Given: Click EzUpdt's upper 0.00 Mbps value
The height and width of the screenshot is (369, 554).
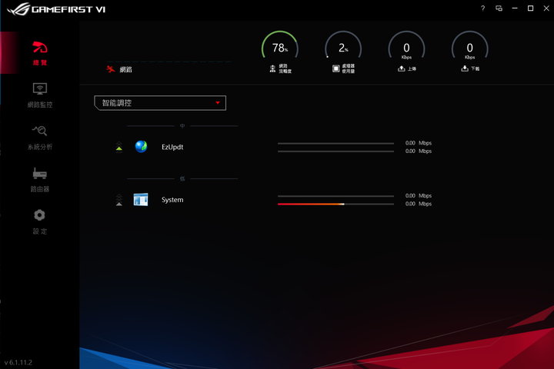Looking at the screenshot, I should click(419, 143).
